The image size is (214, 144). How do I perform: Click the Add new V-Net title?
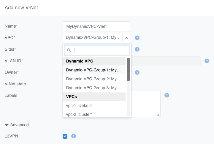coord(21,7)
